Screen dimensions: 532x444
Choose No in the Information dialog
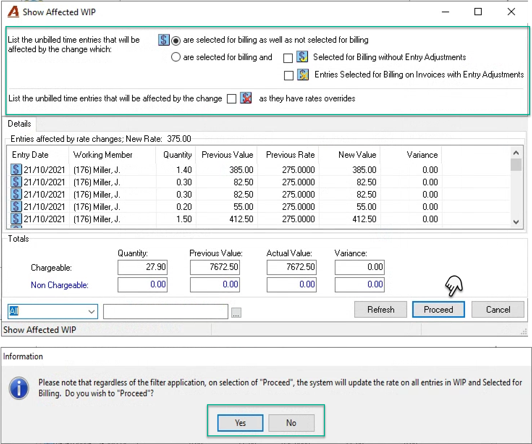(x=291, y=423)
